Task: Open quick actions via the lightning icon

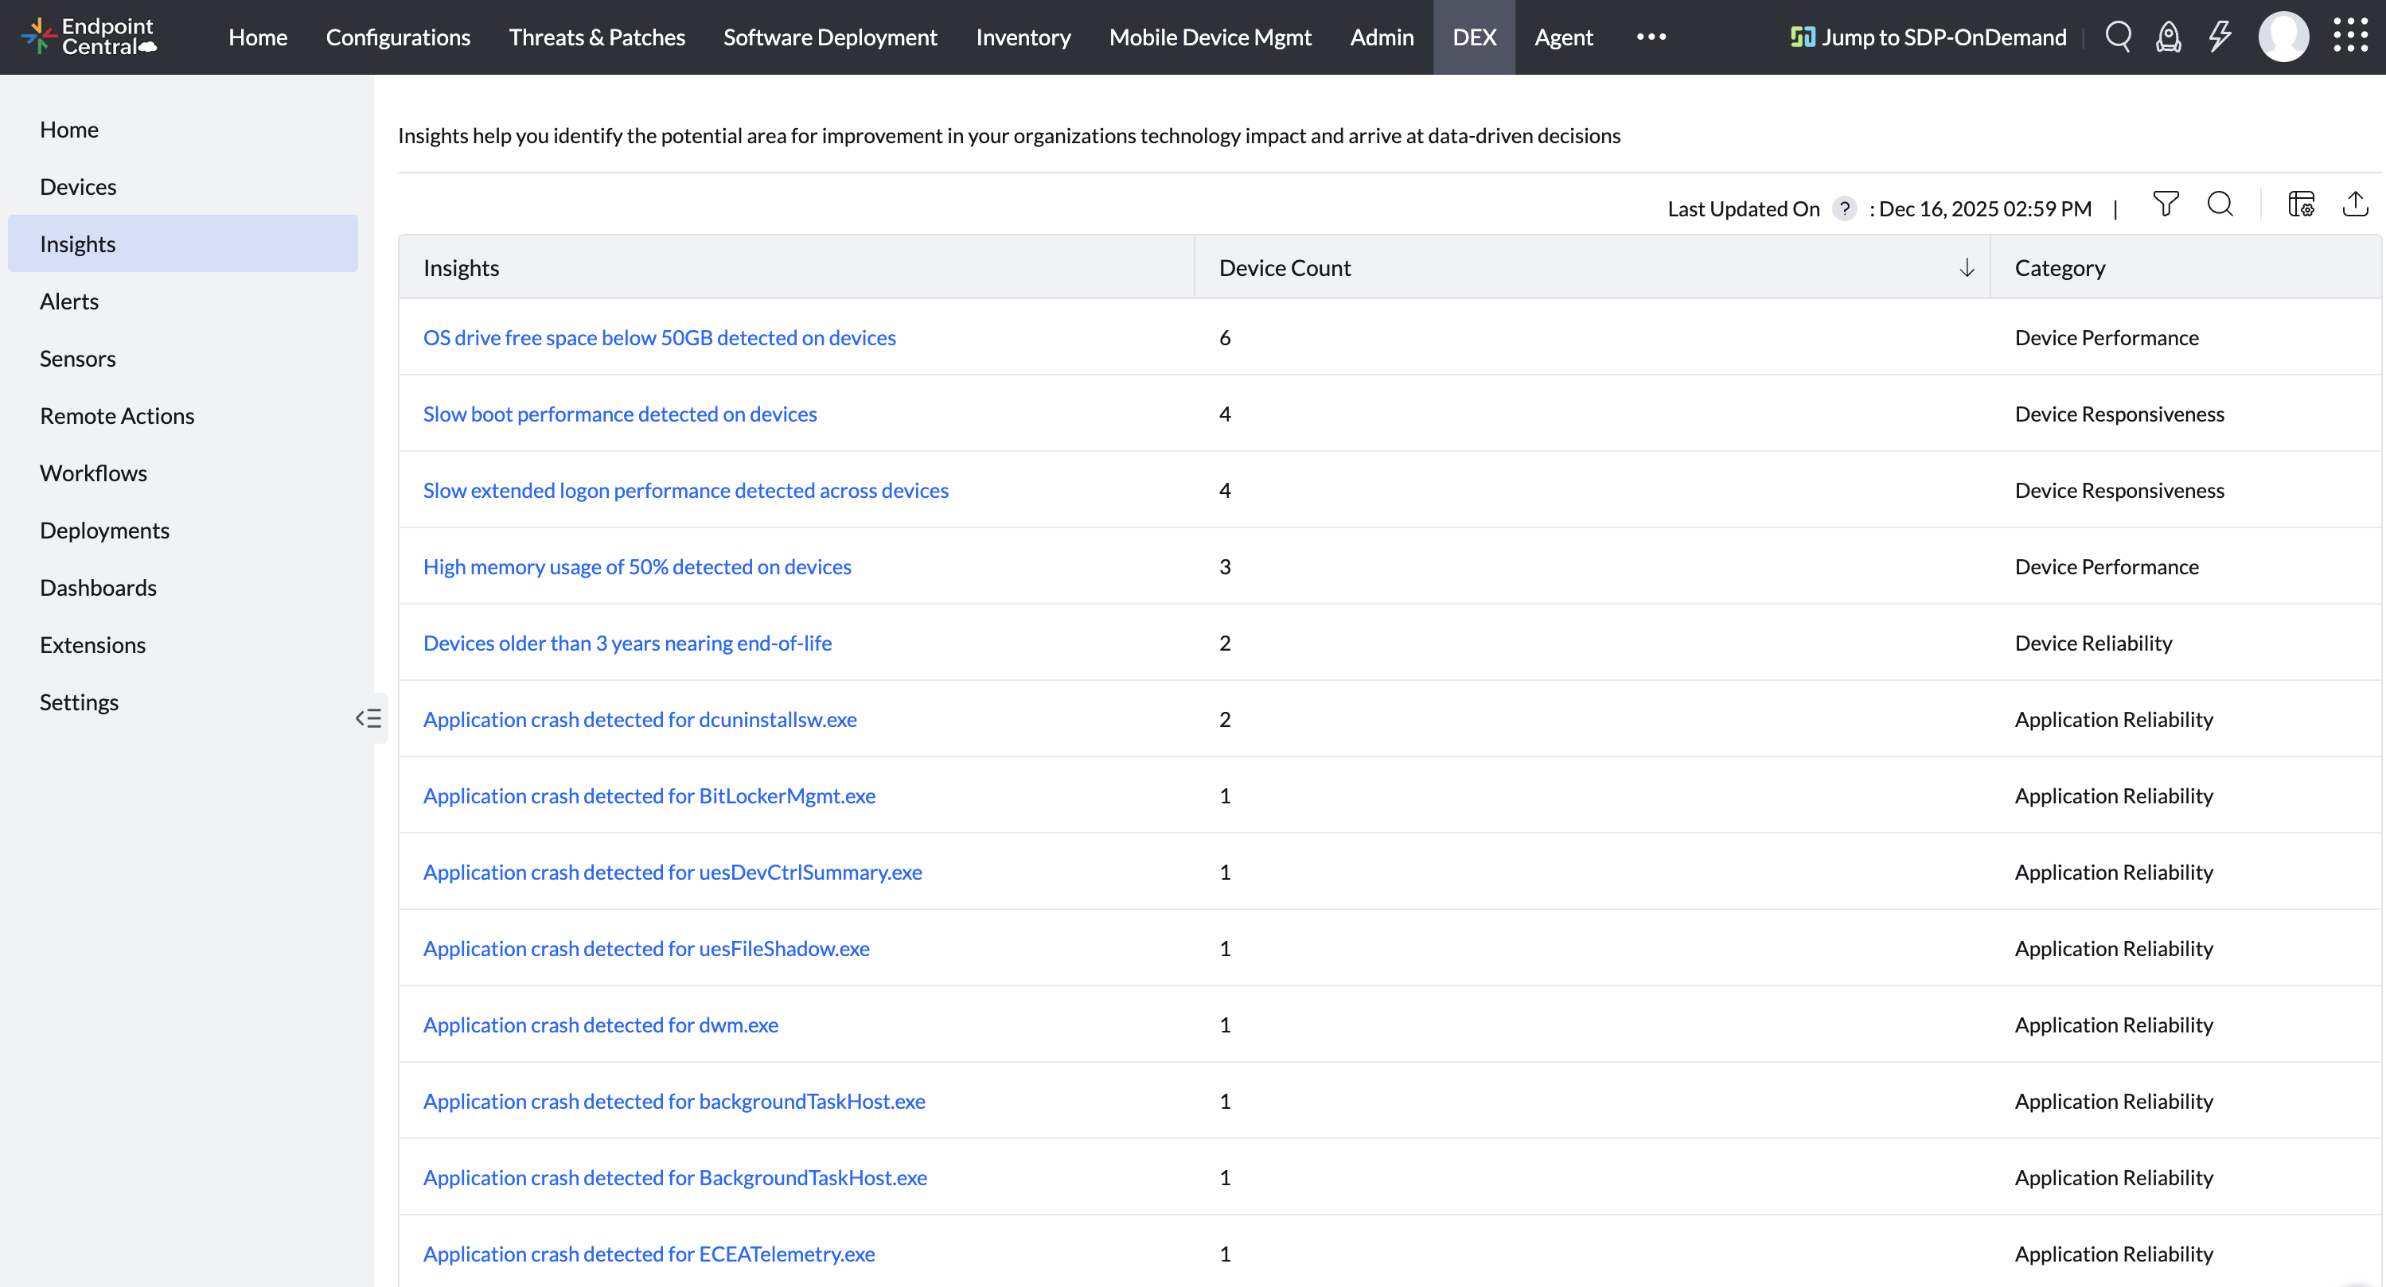Action: [x=2220, y=37]
